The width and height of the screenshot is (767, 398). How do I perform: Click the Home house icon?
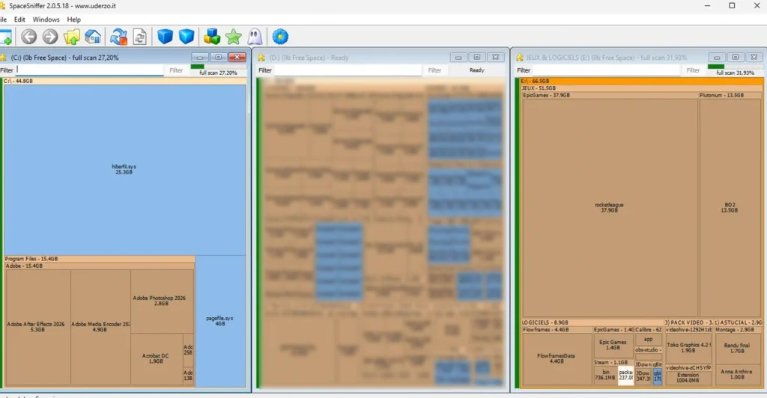click(x=93, y=37)
